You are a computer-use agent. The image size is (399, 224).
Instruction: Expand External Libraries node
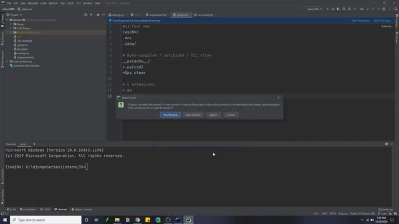pyautogui.click(x=7, y=62)
